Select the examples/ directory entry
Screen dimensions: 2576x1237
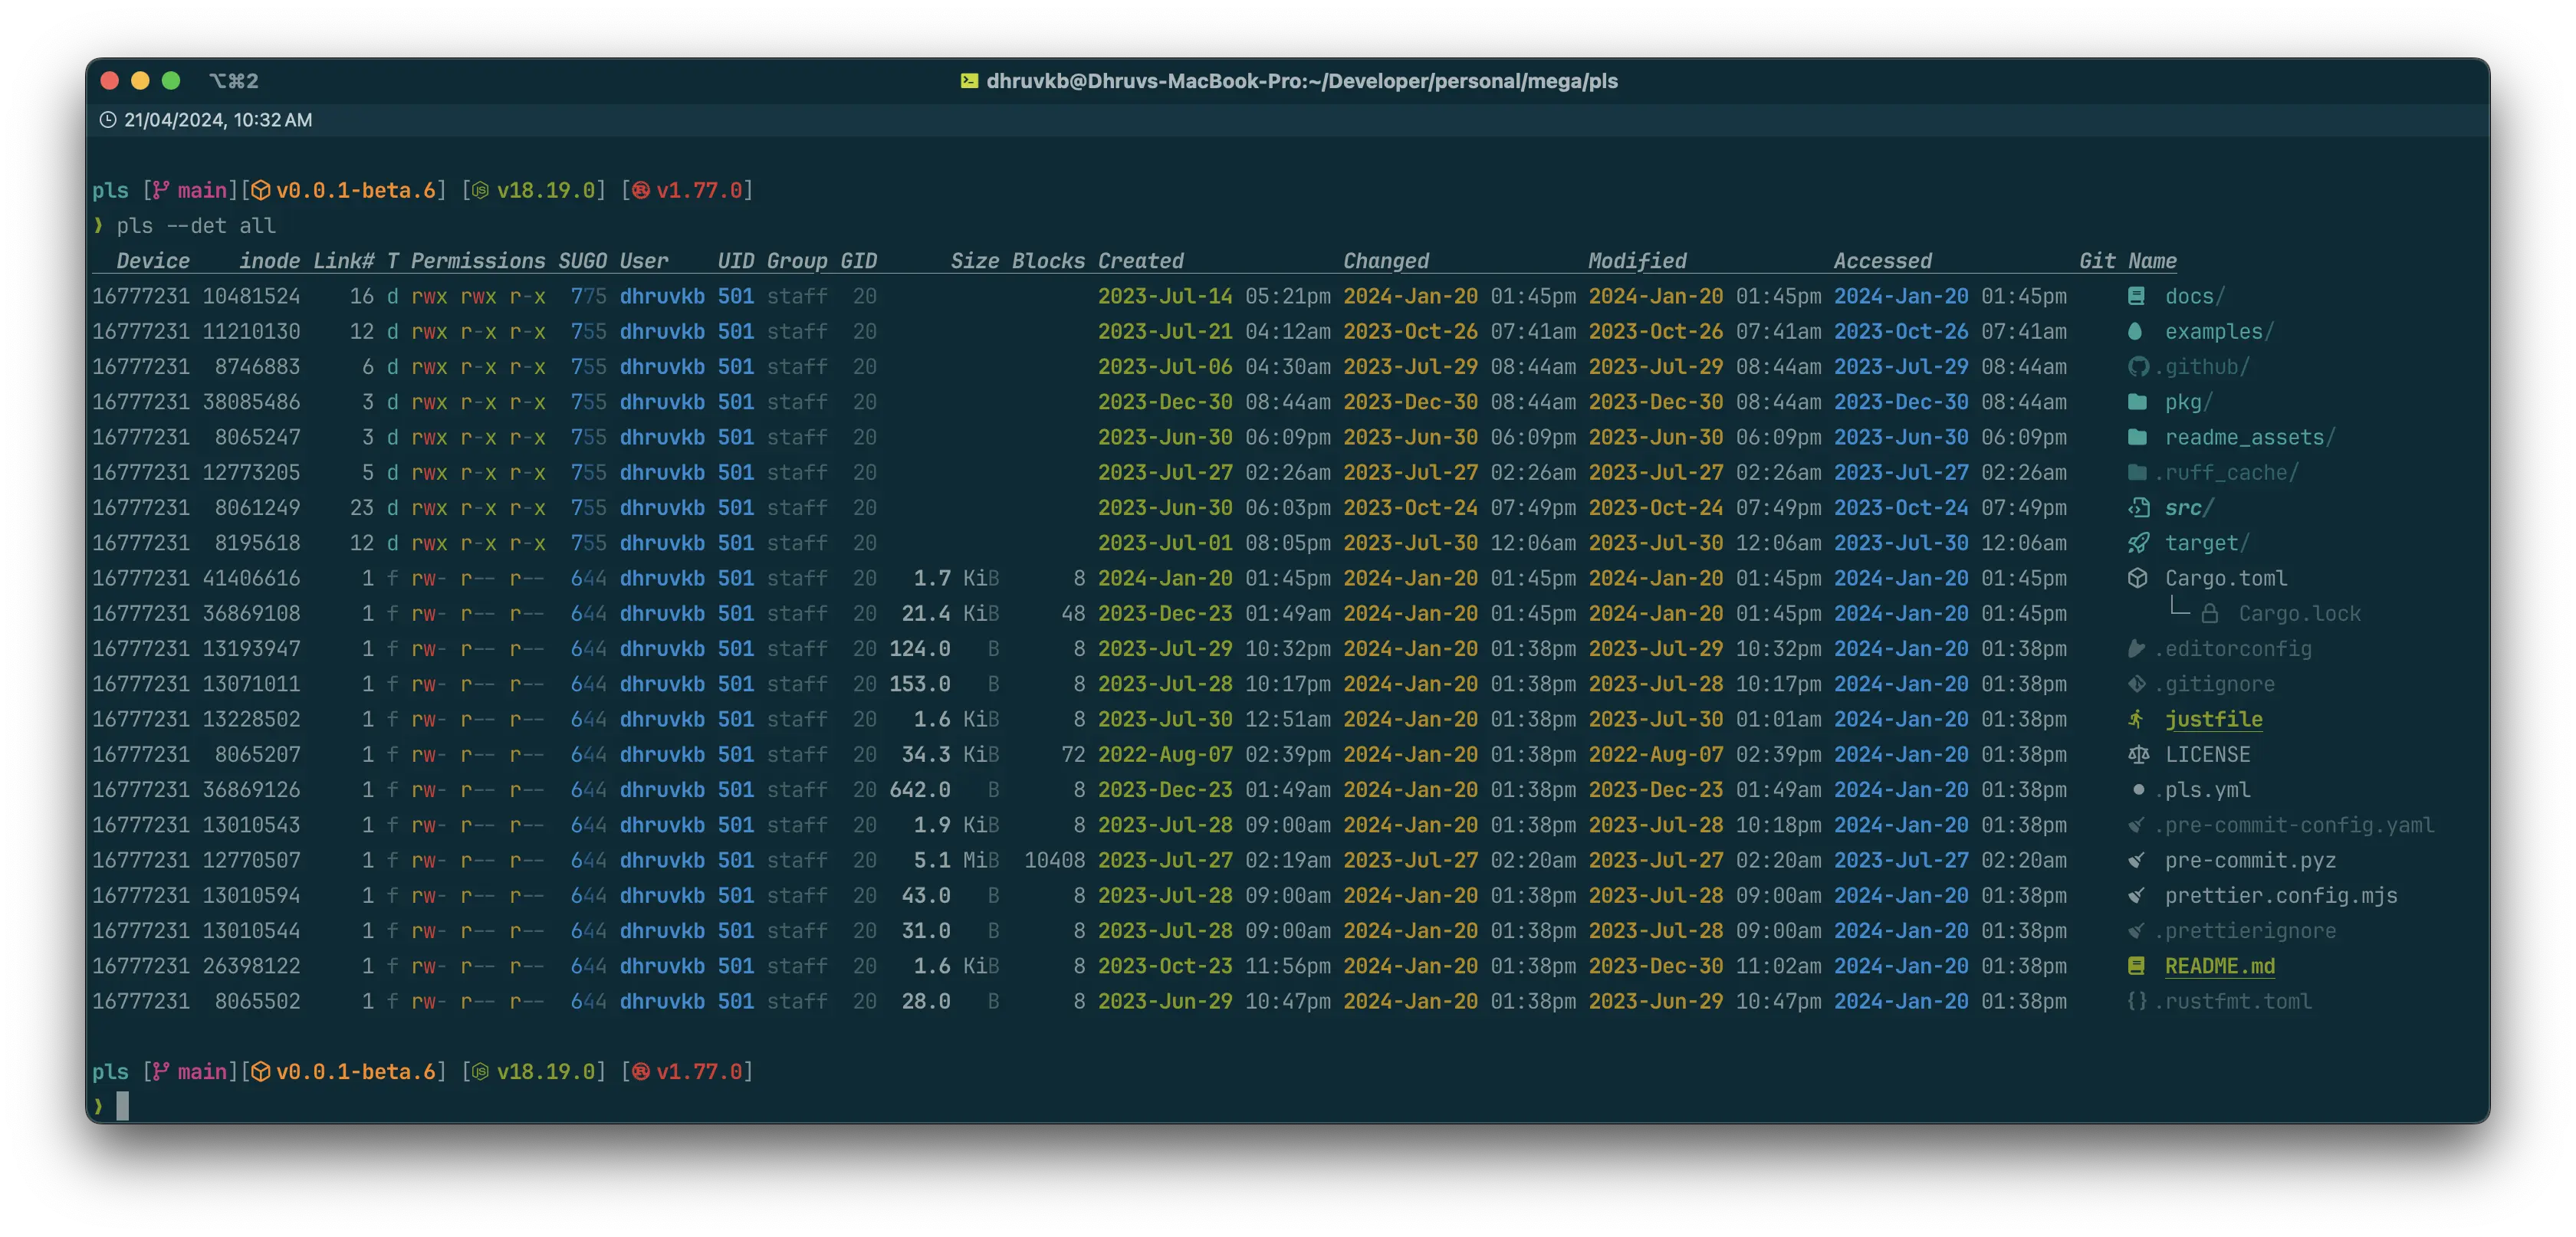tap(2218, 331)
